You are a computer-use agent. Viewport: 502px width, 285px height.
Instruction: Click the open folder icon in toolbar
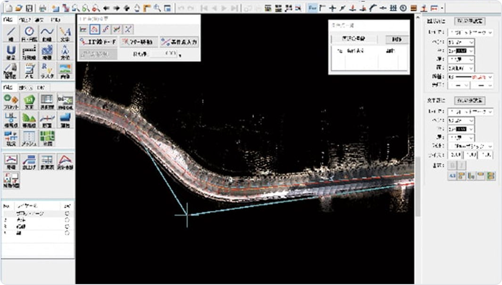pos(19,8)
